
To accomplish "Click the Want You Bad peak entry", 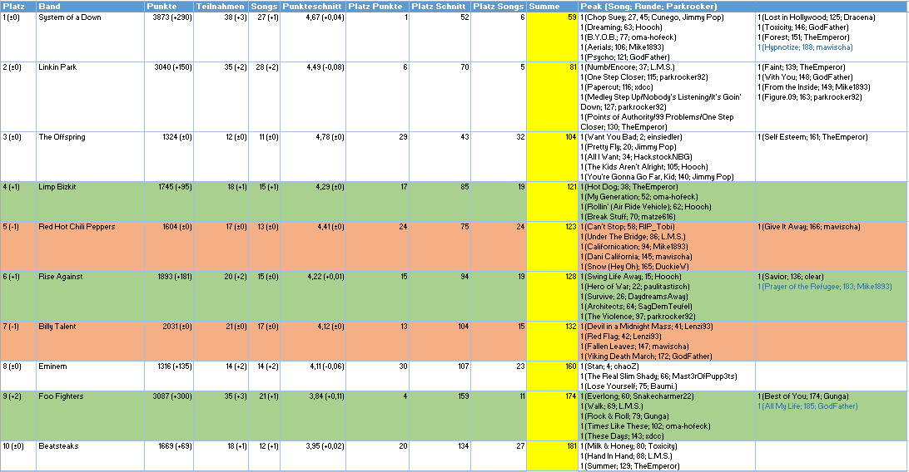I will 631,137.
